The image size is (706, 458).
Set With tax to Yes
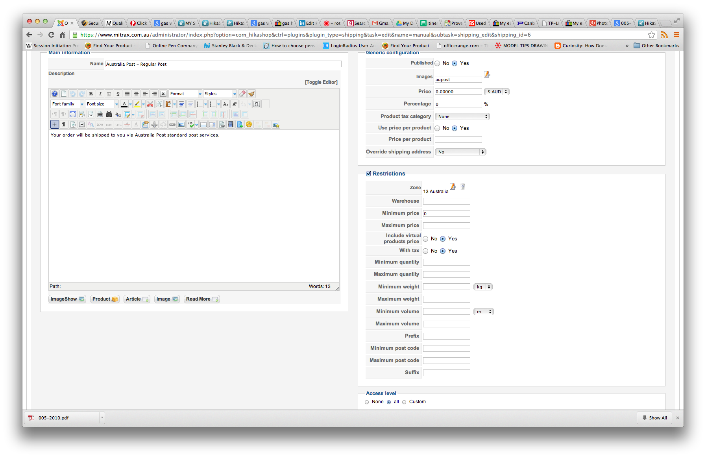coord(443,251)
